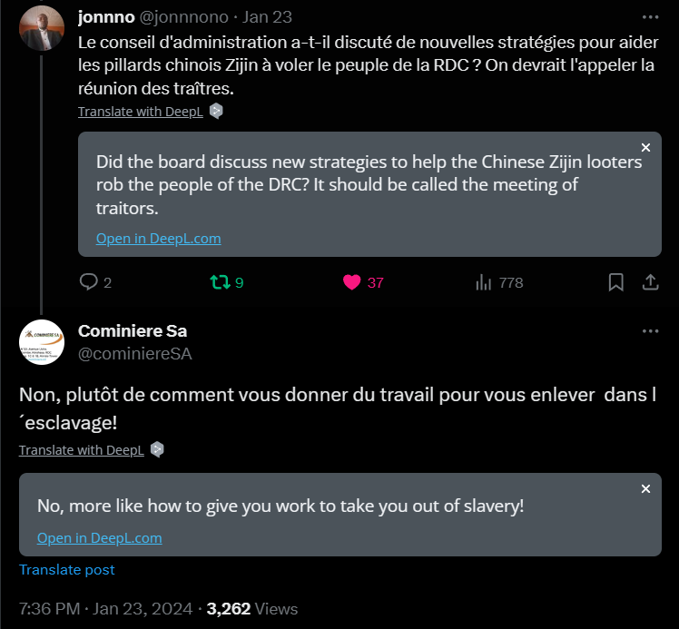Open more options for jonnno's tweet
The width and height of the screenshot is (679, 629).
click(x=650, y=17)
